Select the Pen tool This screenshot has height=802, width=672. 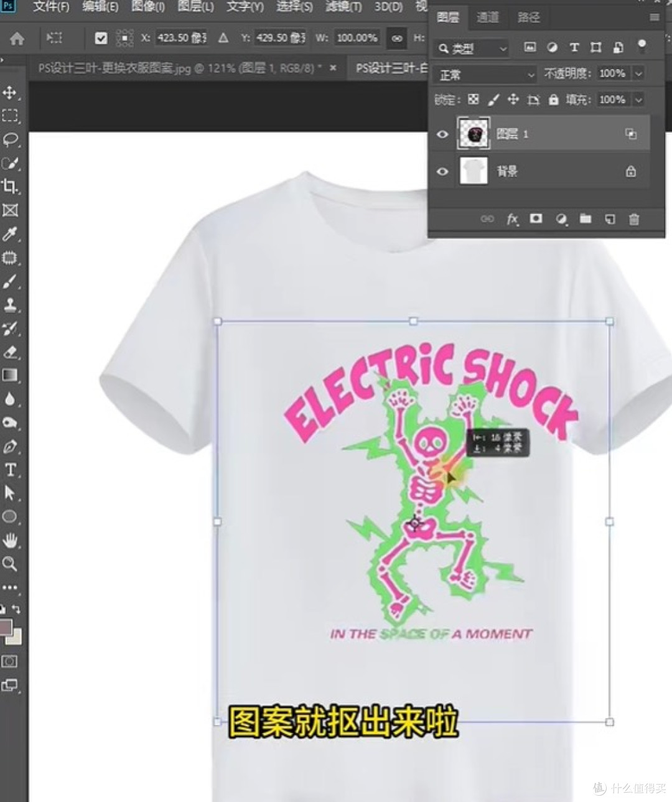click(9, 447)
